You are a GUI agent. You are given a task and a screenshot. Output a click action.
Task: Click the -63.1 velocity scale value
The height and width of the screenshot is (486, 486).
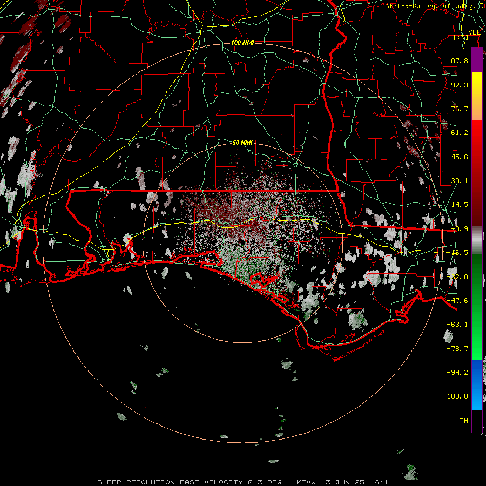point(457,325)
